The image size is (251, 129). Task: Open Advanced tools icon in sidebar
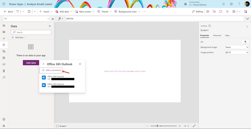tap(4, 71)
